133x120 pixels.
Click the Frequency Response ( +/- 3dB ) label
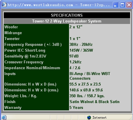(33, 45)
